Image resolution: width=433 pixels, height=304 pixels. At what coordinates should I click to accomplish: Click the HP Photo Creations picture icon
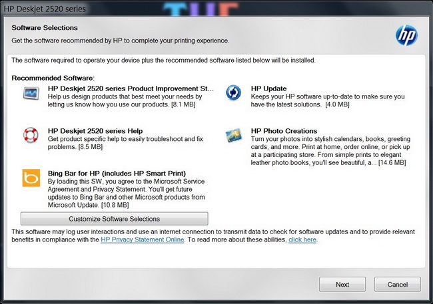[234, 135]
